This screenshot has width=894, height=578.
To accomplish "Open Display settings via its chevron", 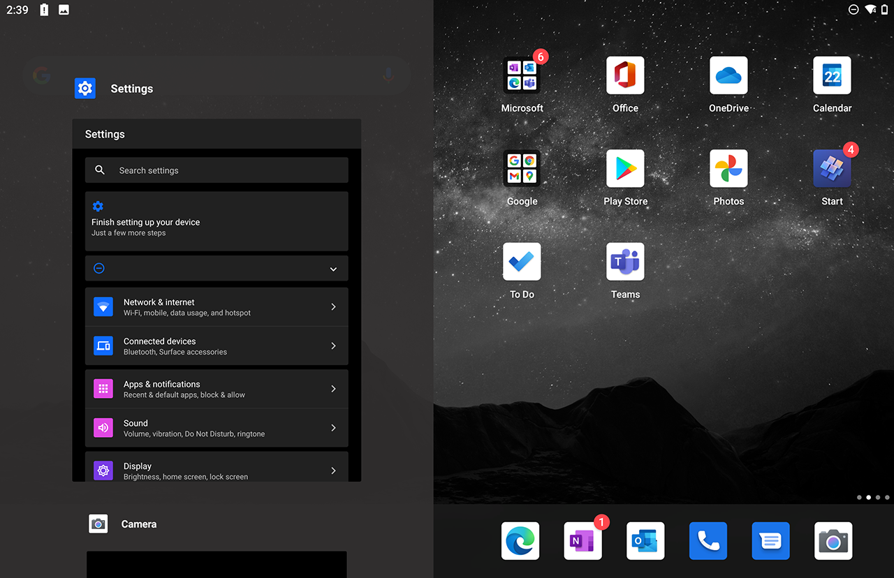I will (x=333, y=471).
